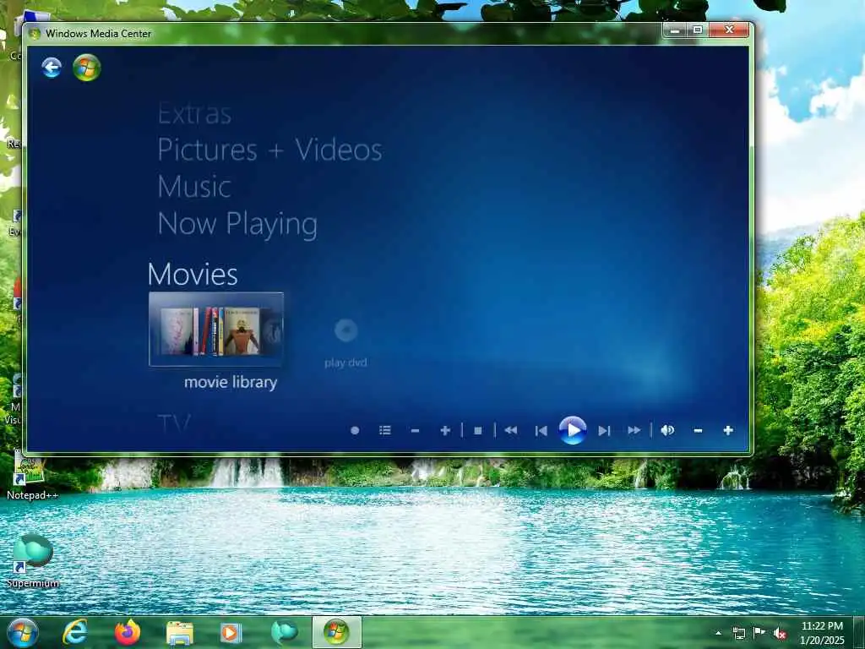This screenshot has height=649, width=865.
Task: Go back using the blue arrow button
Action: [x=52, y=68]
